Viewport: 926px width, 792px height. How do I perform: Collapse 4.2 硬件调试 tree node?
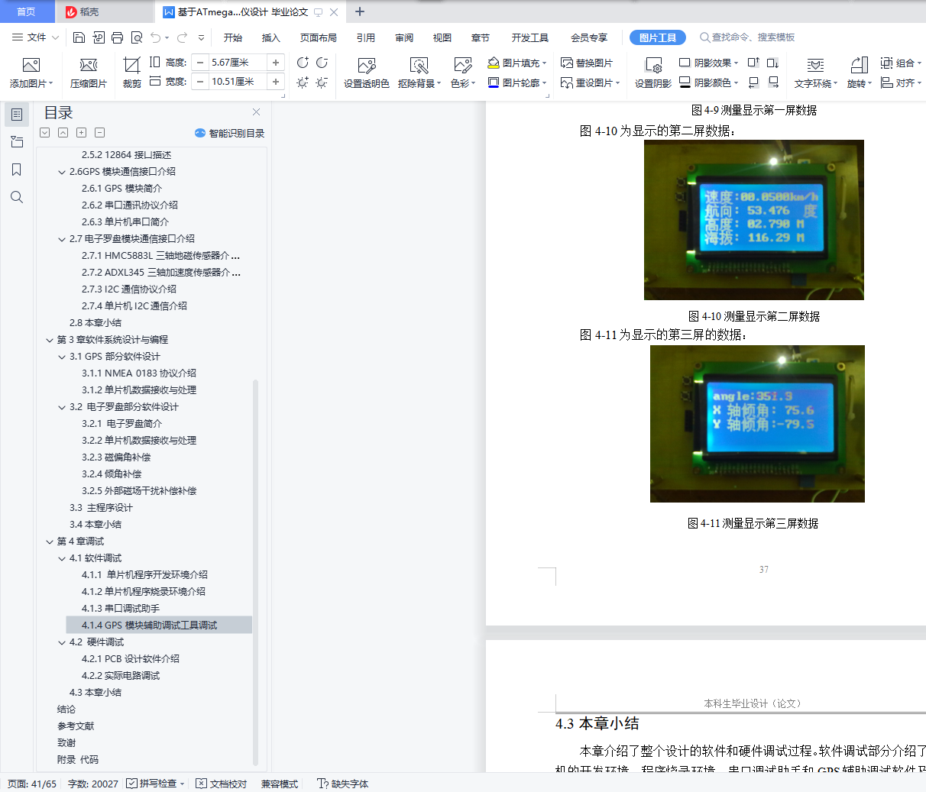62,642
